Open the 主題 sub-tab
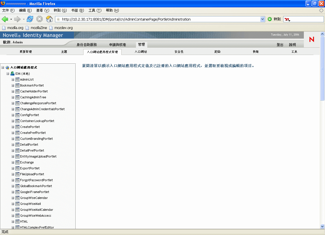The width and height of the screenshot is (325, 235). pos(64,52)
